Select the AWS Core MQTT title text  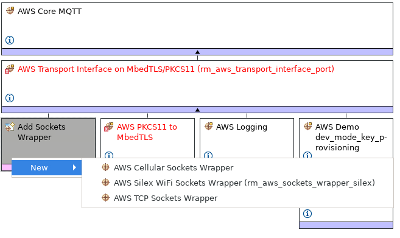pos(49,11)
